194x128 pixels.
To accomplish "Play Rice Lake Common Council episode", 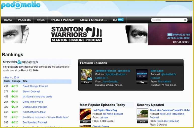I will tap(142, 122).
